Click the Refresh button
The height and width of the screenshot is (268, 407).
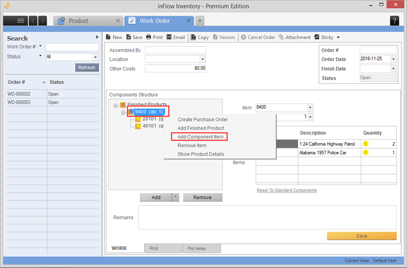[x=87, y=67]
